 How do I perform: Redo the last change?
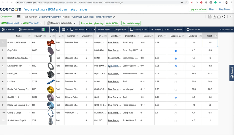(x=93, y=29)
